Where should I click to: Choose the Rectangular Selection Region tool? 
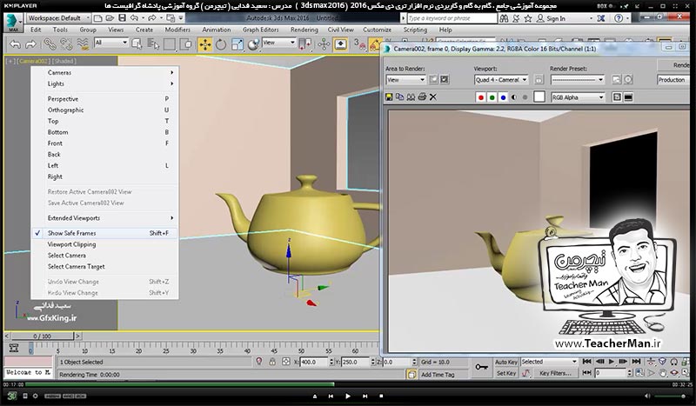pyautogui.click(x=170, y=44)
